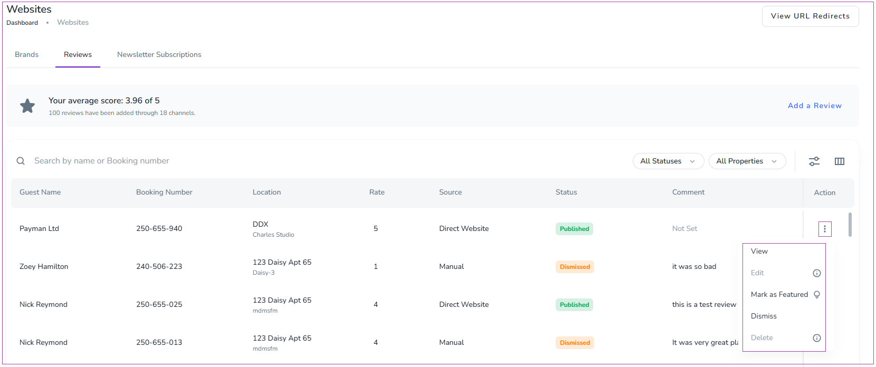Click the info icon beside Delete

click(x=817, y=338)
